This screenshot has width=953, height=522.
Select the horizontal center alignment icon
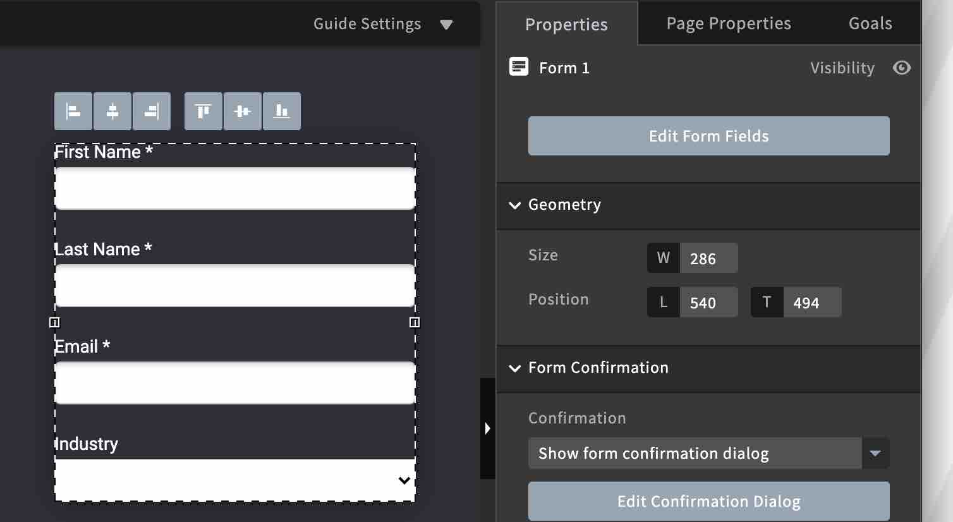(112, 111)
